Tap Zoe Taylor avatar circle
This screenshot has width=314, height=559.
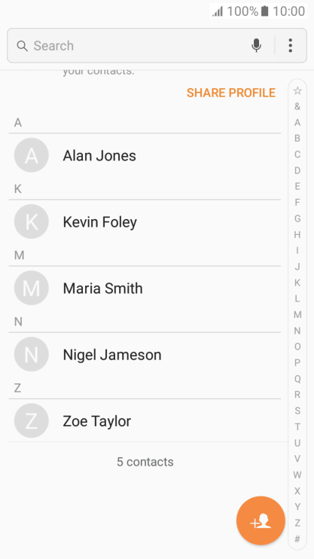point(32,420)
